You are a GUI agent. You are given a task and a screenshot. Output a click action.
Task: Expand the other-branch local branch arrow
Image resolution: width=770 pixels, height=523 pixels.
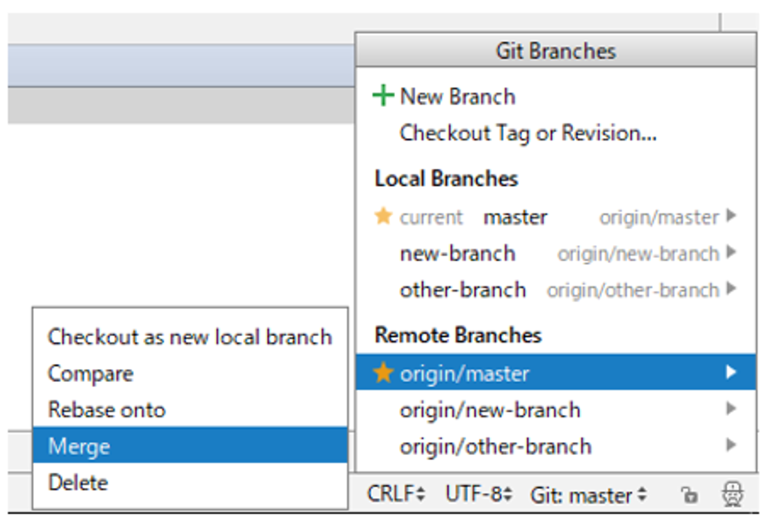tap(731, 289)
